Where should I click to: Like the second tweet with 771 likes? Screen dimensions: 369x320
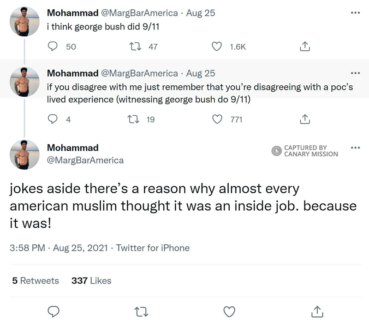(217, 119)
